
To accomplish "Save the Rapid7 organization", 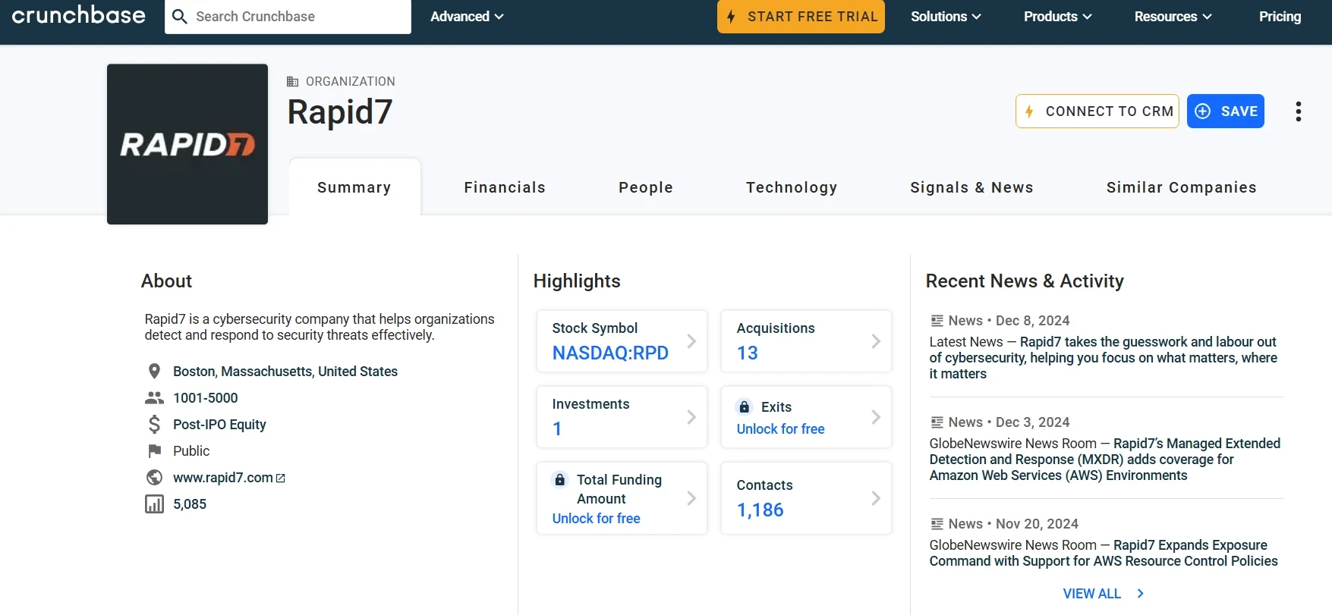I will click(1226, 111).
